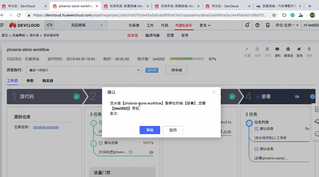Switch to the 参数 tab
Screen dimensions: 319x177
30,81
